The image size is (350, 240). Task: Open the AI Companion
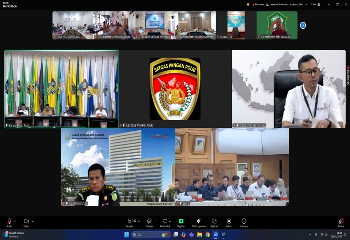click(x=198, y=222)
